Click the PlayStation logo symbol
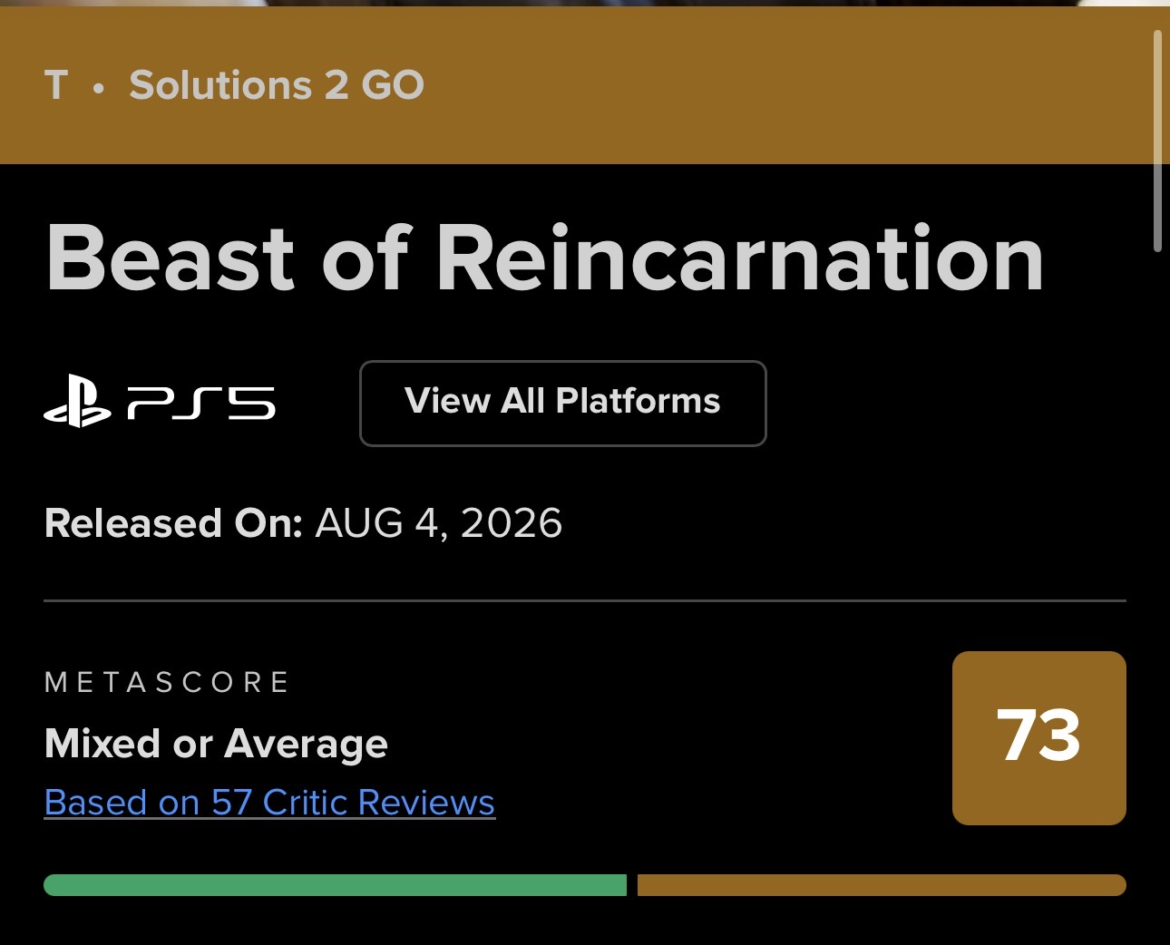 [x=78, y=402]
